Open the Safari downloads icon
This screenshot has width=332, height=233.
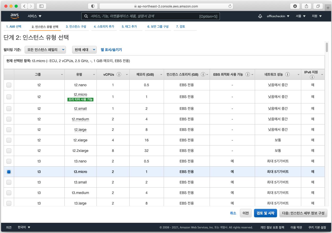[295, 6]
